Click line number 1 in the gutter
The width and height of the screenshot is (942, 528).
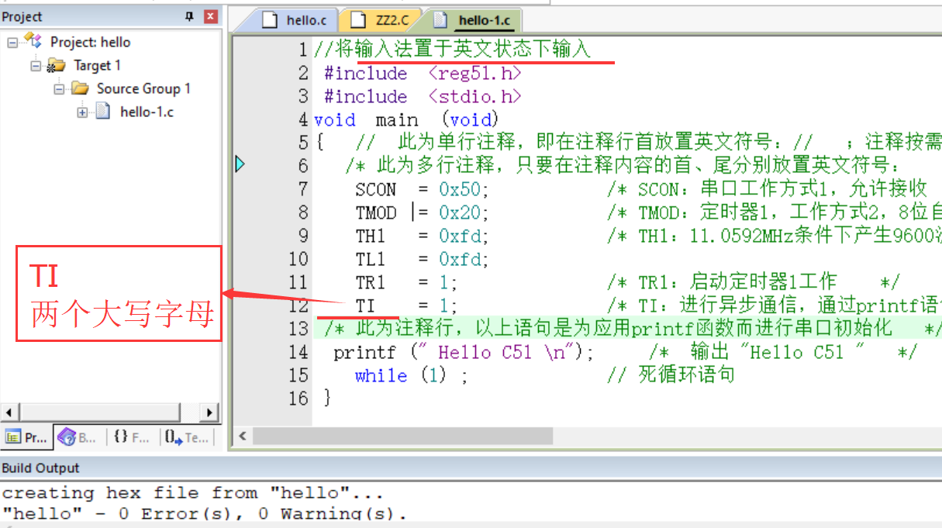(x=302, y=50)
